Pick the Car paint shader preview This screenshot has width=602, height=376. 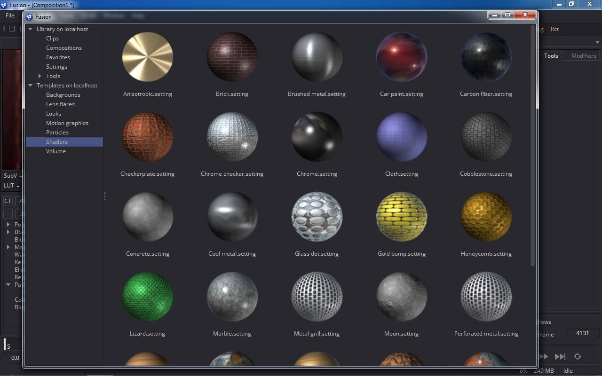402,57
